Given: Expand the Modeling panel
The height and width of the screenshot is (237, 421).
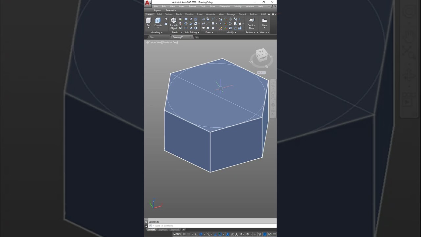Looking at the screenshot, I should (x=156, y=32).
